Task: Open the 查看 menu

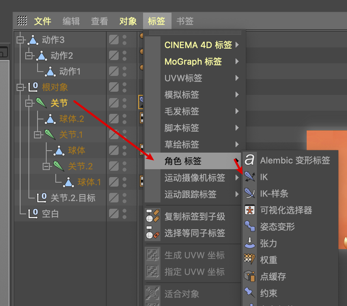Action: 100,21
